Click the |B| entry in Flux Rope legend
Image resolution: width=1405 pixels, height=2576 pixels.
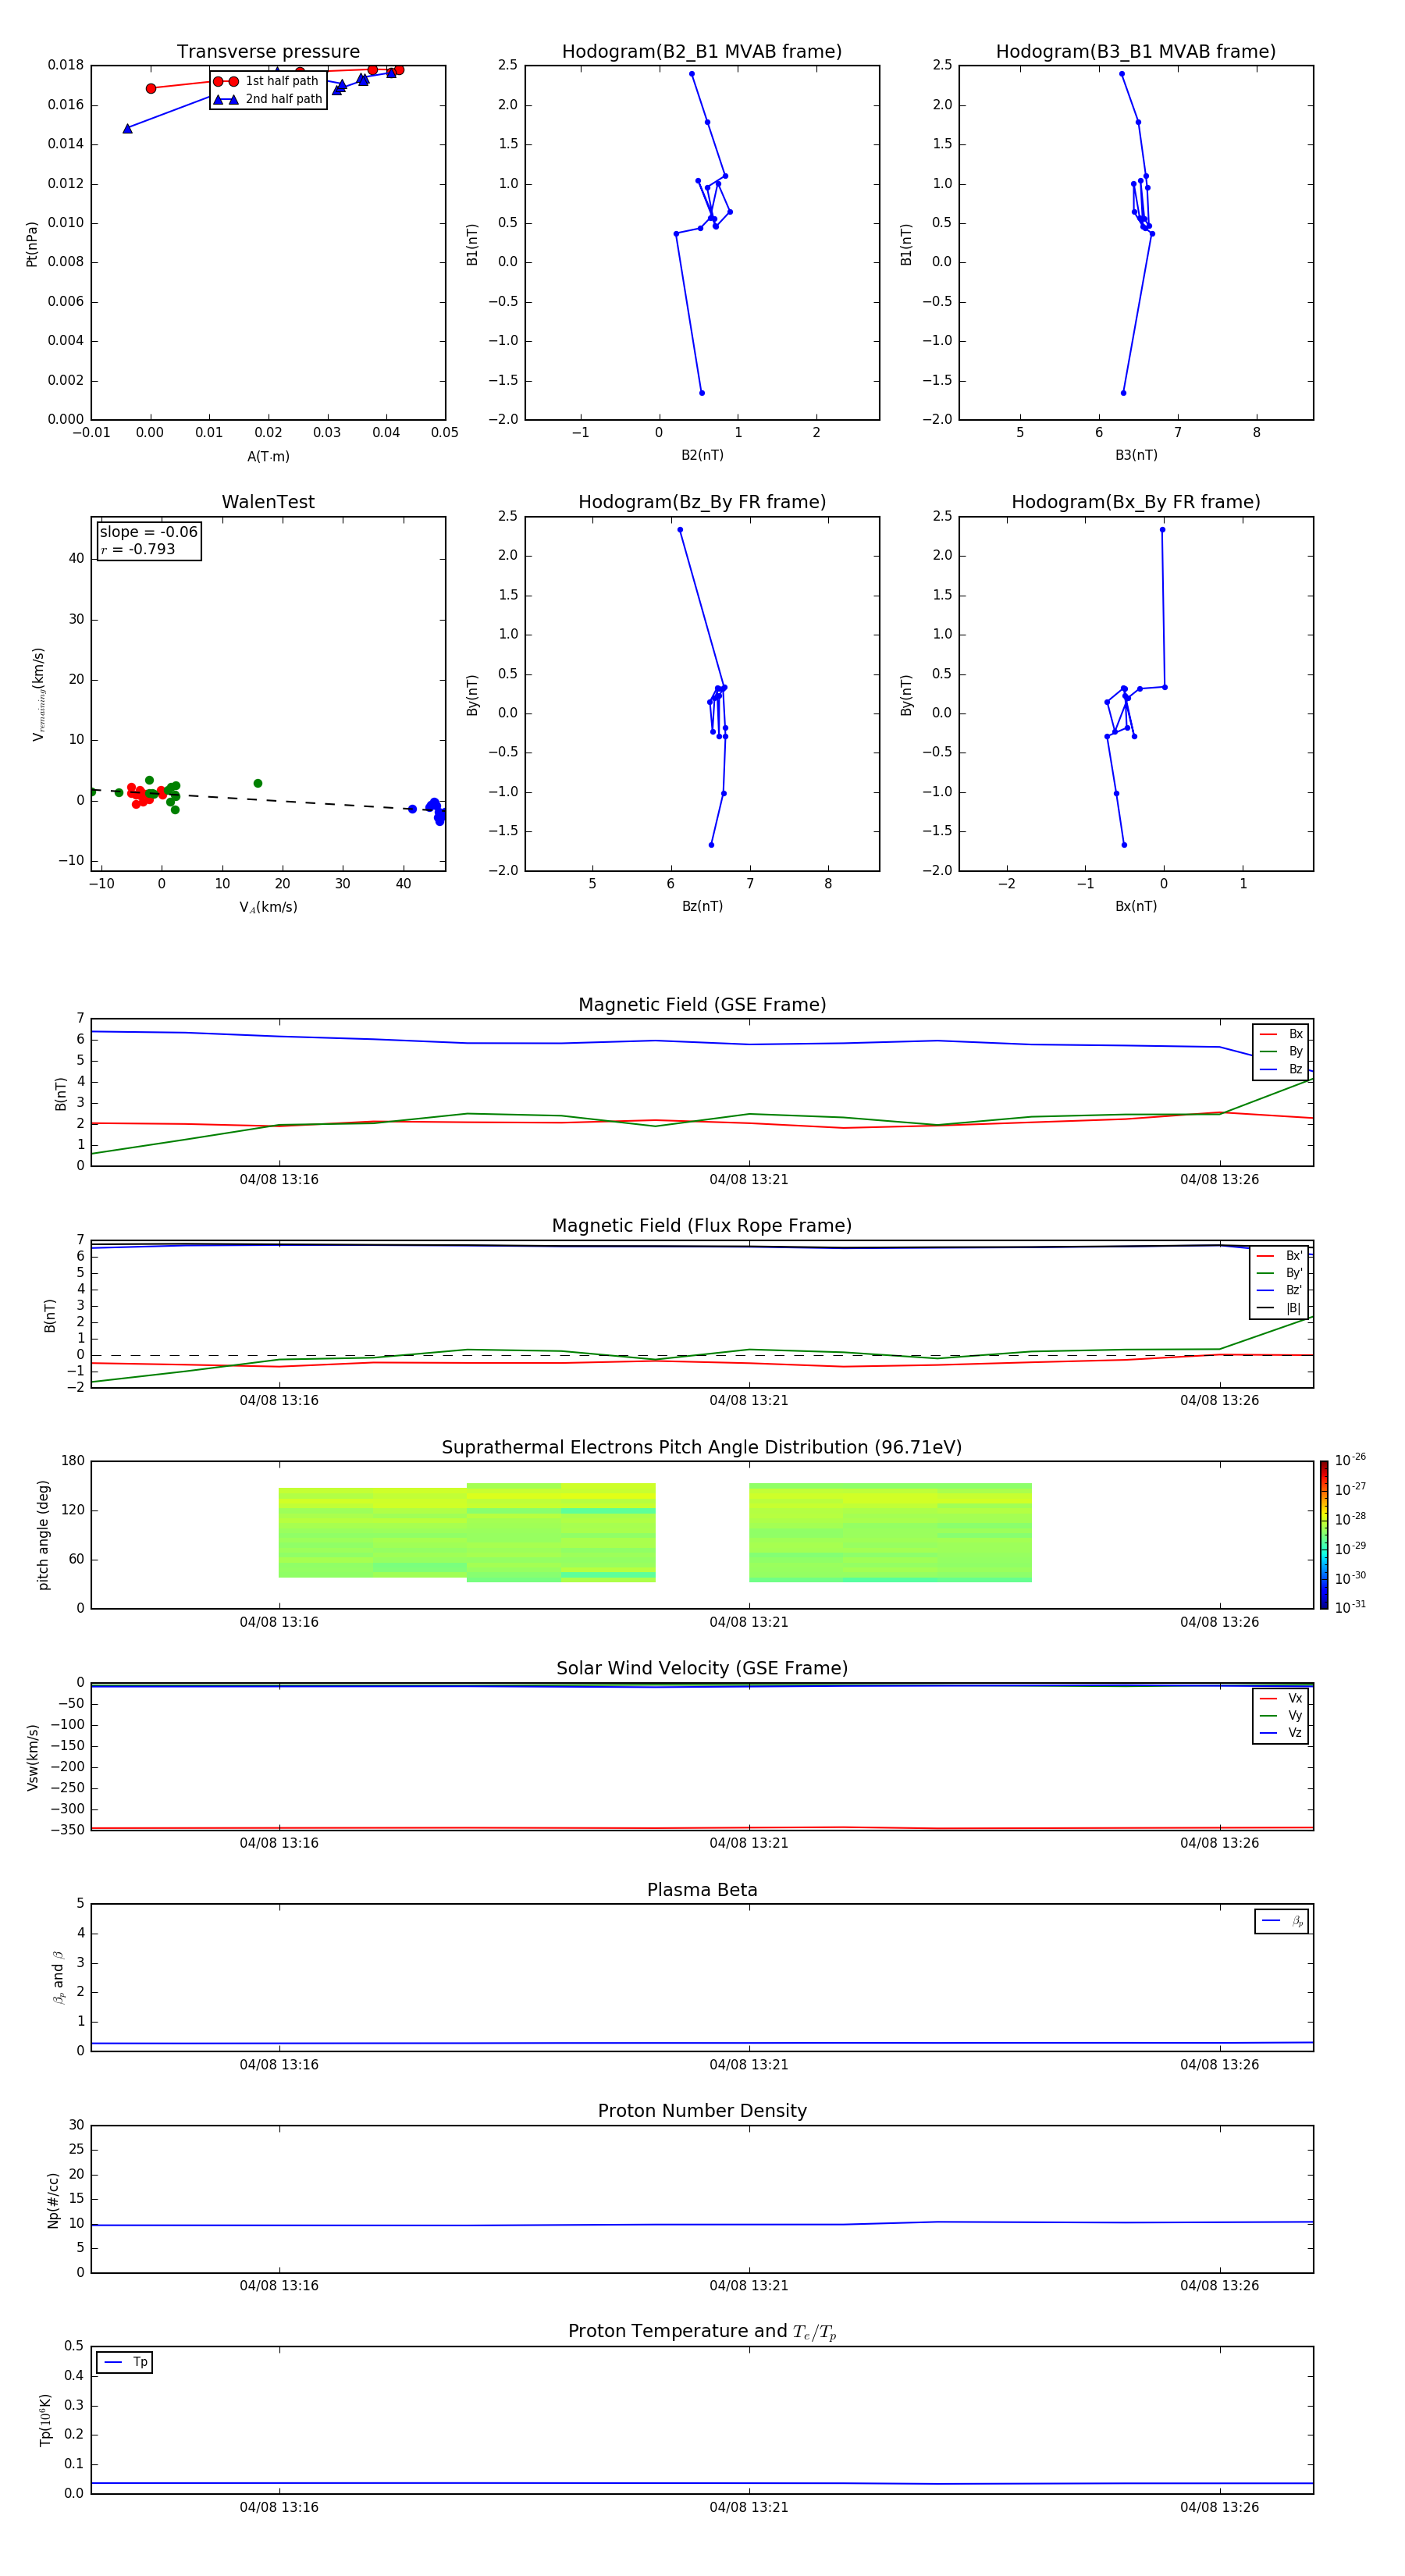[1279, 1308]
